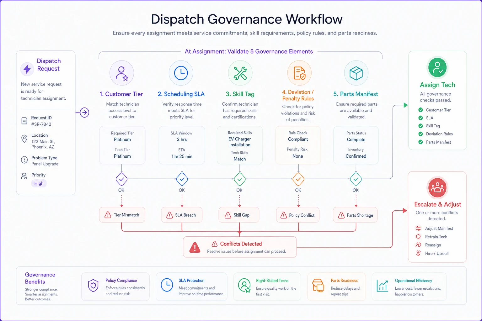This screenshot has width=482, height=321.
Task: Click the High priority badge
Action: tap(39, 183)
